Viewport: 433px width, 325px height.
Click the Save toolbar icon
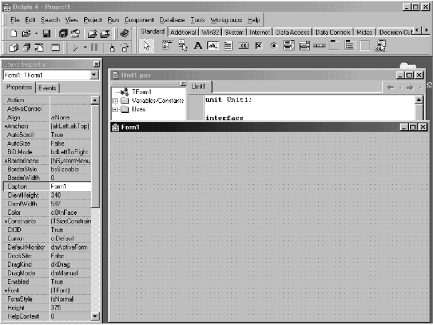[x=46, y=33]
